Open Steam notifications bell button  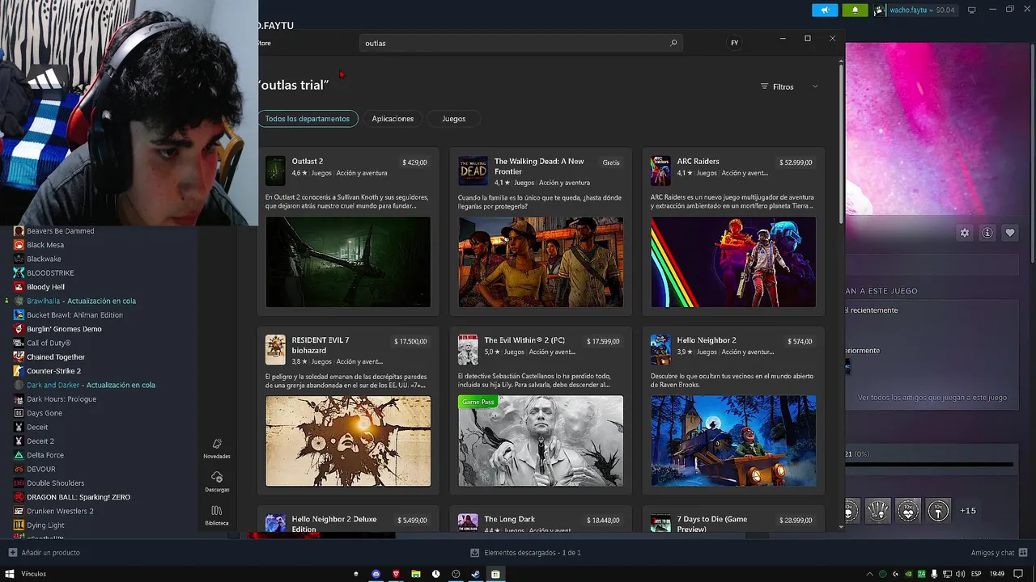[855, 10]
